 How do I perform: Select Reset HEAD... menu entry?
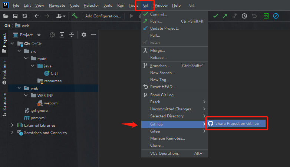pyautogui.click(x=174, y=87)
